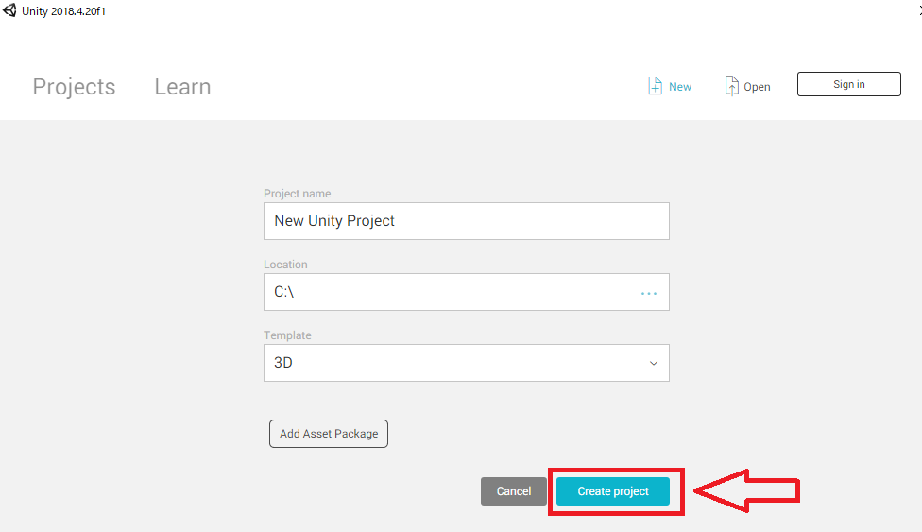Viewport: 922px width, 532px height.
Task: Switch to the Projects tab
Action: tap(74, 87)
